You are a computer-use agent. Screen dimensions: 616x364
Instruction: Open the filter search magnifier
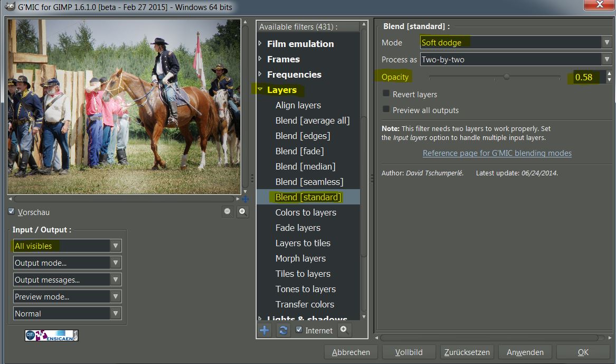[344, 330]
